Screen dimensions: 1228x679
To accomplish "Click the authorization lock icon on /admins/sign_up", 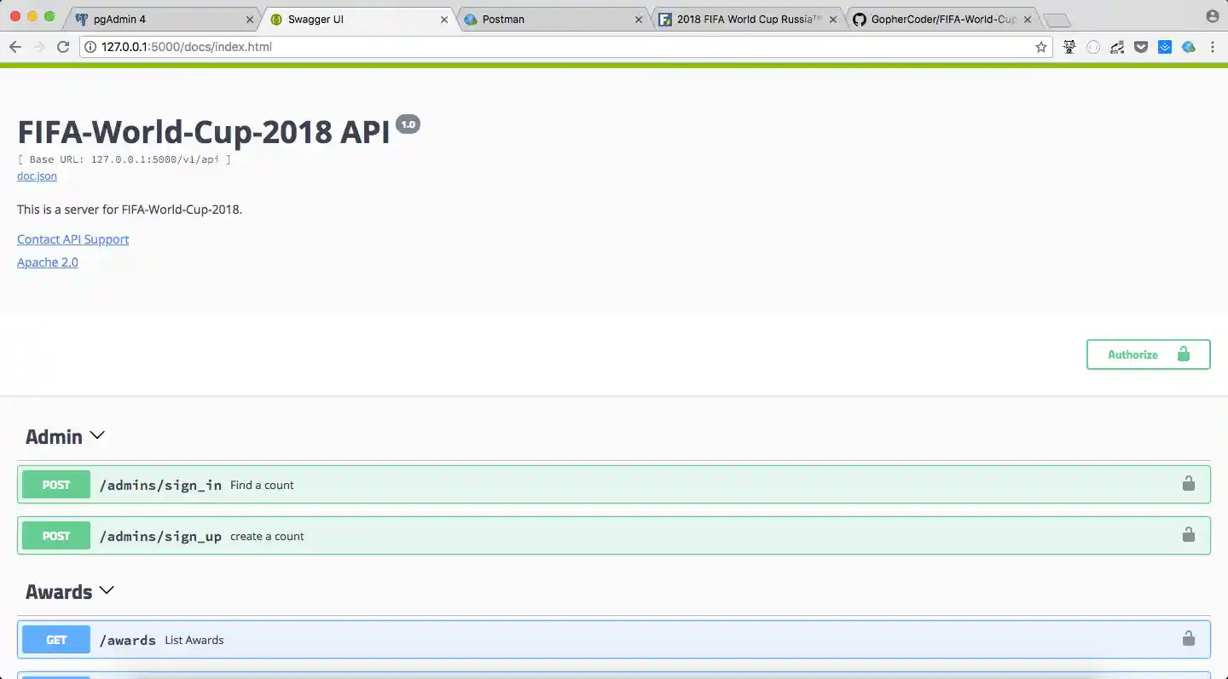I will pyautogui.click(x=1188, y=534).
